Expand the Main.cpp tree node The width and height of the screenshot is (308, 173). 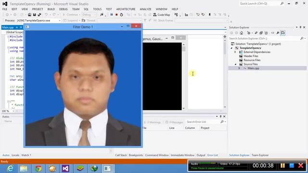coord(239,68)
